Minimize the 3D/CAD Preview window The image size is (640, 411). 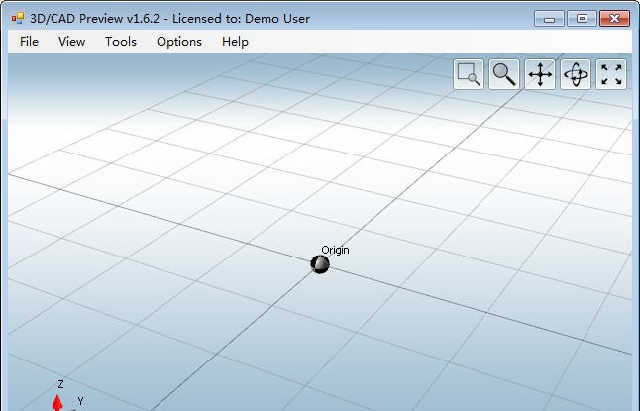pos(549,19)
